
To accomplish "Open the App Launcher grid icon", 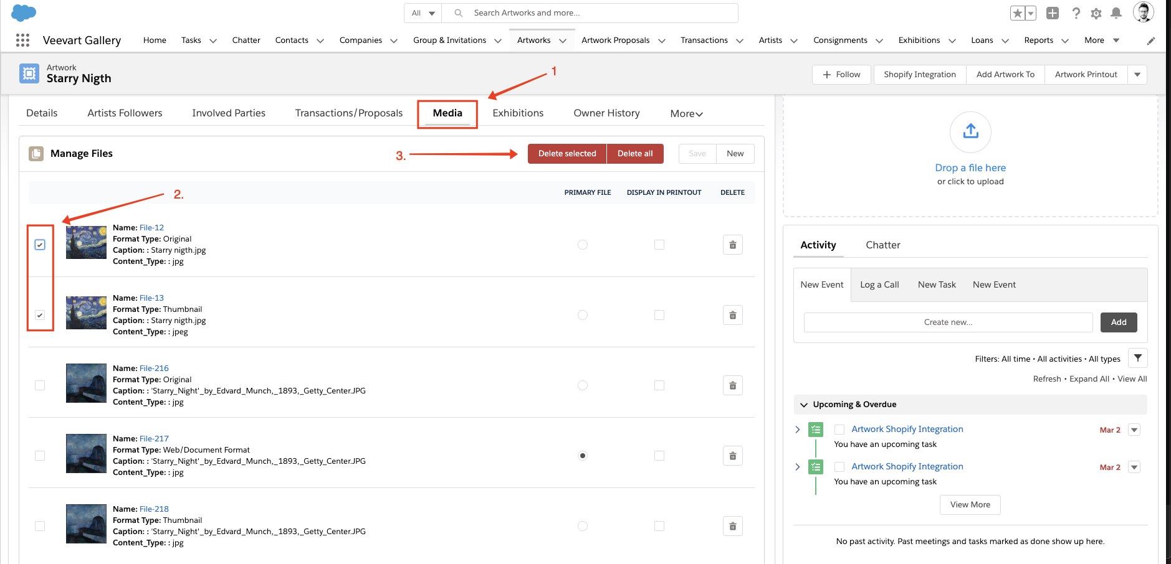I will 23,40.
